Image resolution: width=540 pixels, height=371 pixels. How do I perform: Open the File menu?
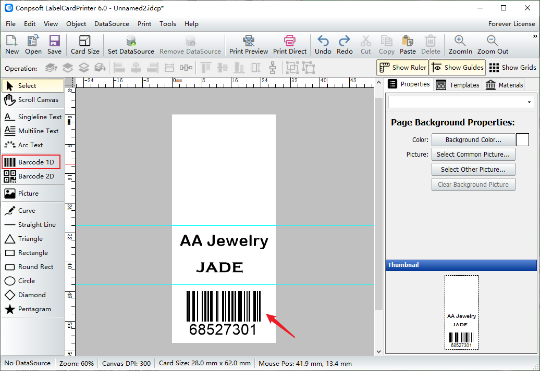click(10, 24)
